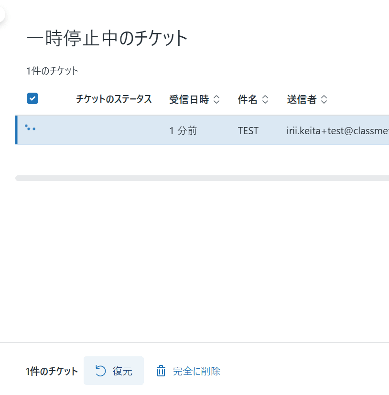Click the 受信日時 sort chevron
Screen dimensions: 389x395
[217, 100]
